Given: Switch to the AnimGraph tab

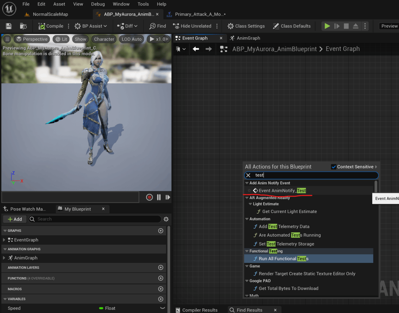Looking at the screenshot, I should [x=245, y=38].
